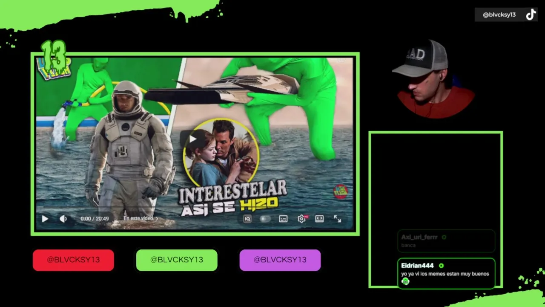
Task: Click the @blvcksy13 handle at top right
Action: tap(499, 15)
